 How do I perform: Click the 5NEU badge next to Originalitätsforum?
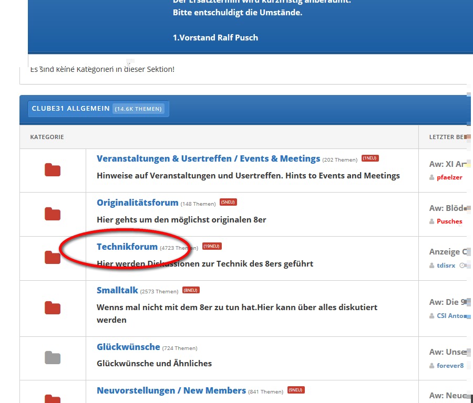point(228,203)
